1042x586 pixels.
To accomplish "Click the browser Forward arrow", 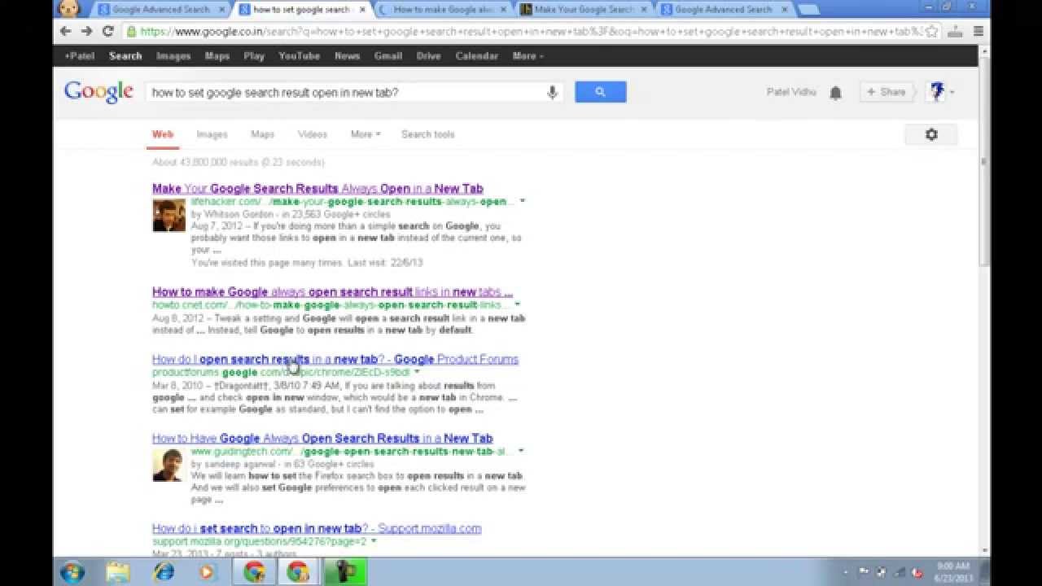I will (x=87, y=32).
